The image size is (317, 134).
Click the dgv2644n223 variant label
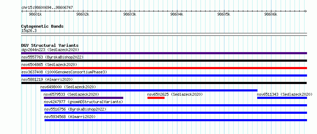(x=50, y=50)
